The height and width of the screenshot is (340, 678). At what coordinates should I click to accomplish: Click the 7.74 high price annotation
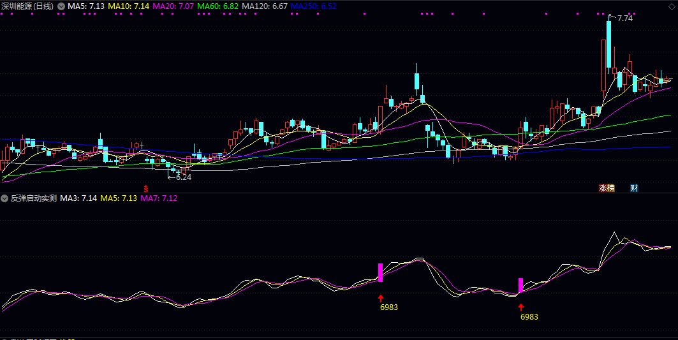624,18
